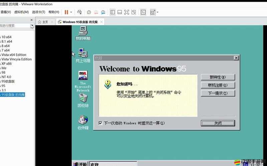This screenshot has height=166, width=267.
Task: Select the XP x86 virtual machine
Action: click(6, 63)
